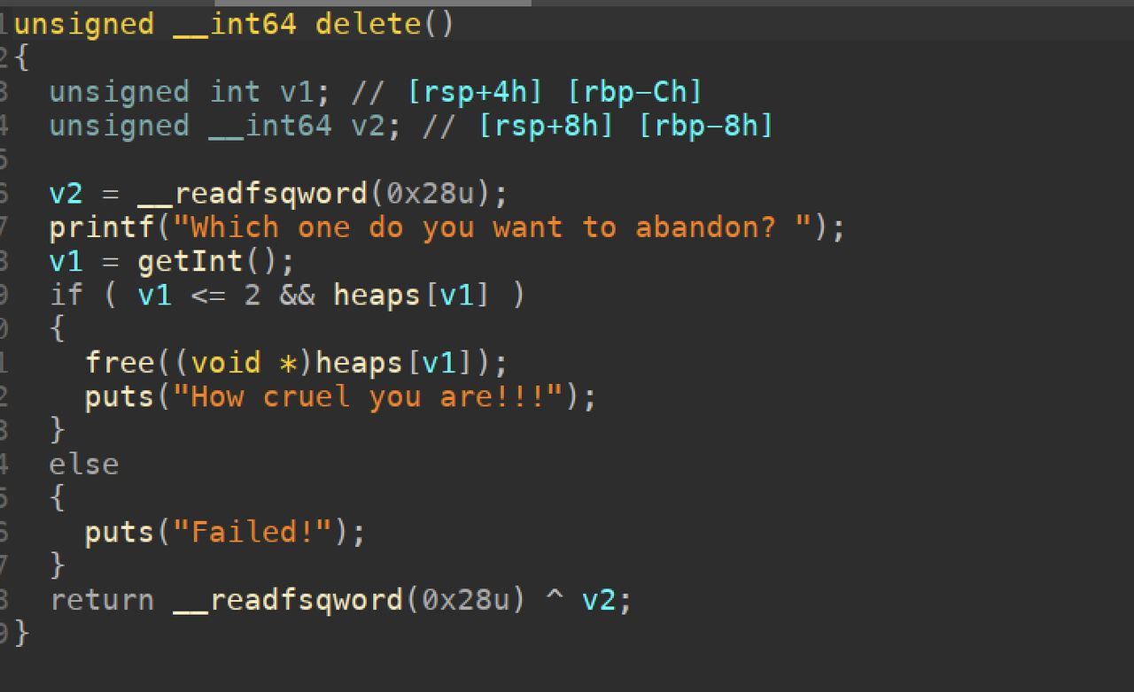Click the v2 variable declaration
The image size is (1134, 692).
[369, 126]
